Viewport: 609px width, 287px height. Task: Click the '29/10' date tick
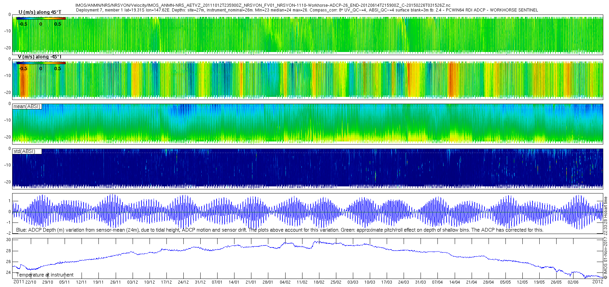[x=48, y=282]
